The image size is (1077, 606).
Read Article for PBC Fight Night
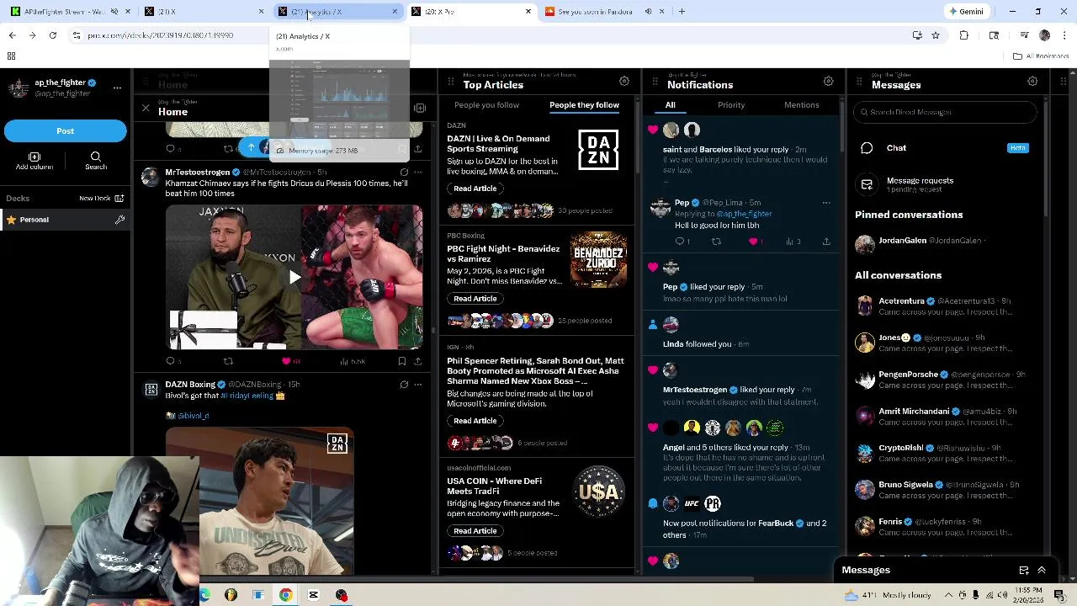(475, 299)
